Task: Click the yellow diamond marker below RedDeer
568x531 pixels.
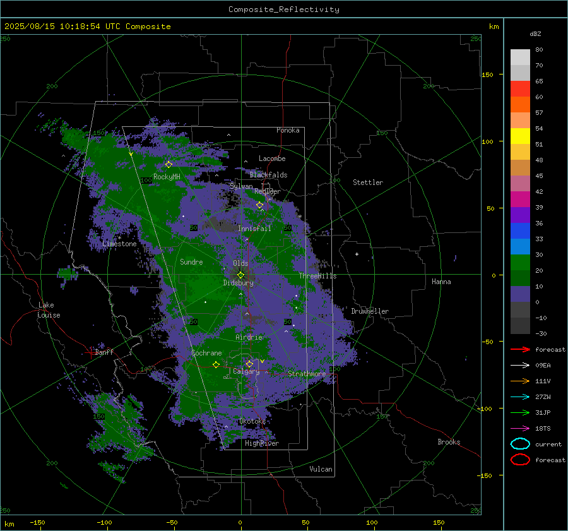Action: 260,205
